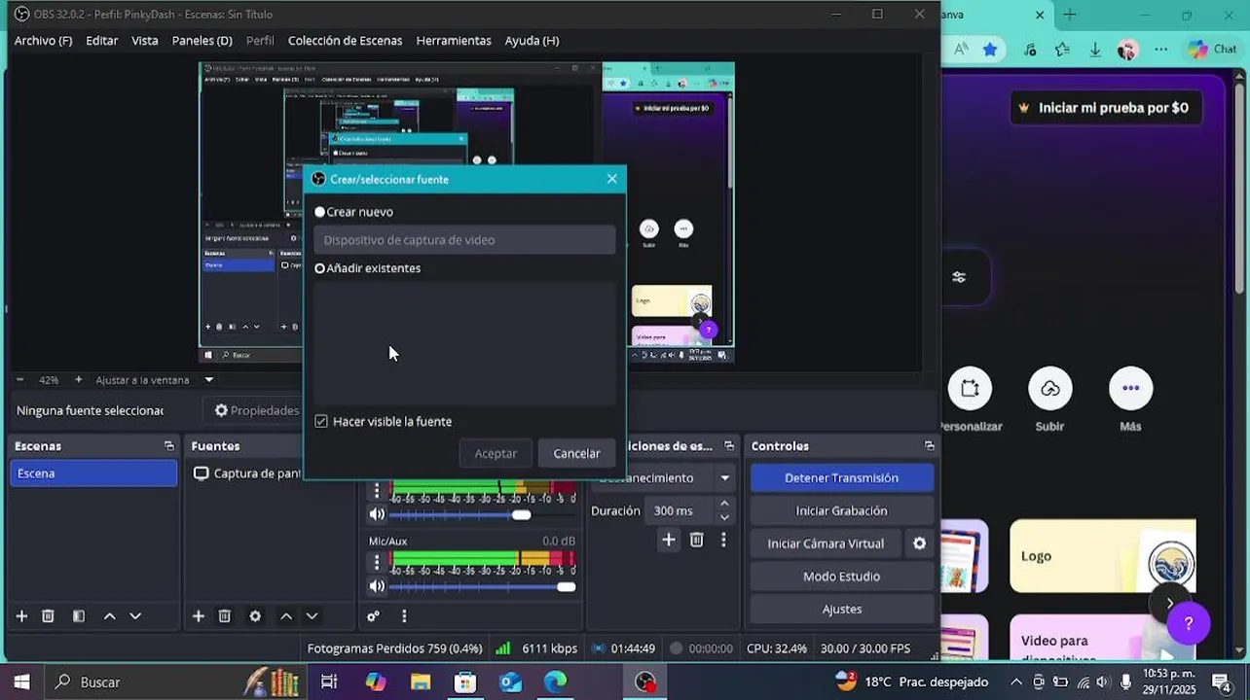Expand the Windows system tray hidden icons chevron

(x=1015, y=682)
